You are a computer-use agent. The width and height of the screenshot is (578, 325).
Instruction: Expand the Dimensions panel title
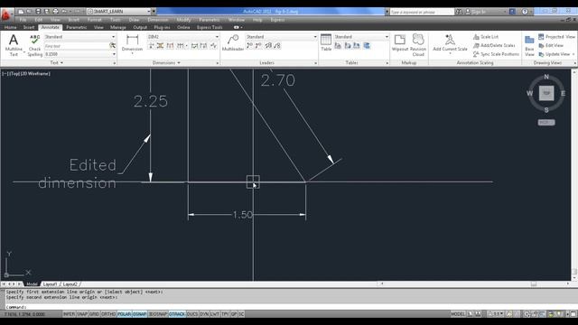point(166,63)
